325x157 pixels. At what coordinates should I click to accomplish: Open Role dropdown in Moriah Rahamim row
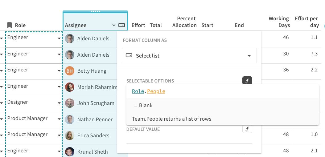59,87
